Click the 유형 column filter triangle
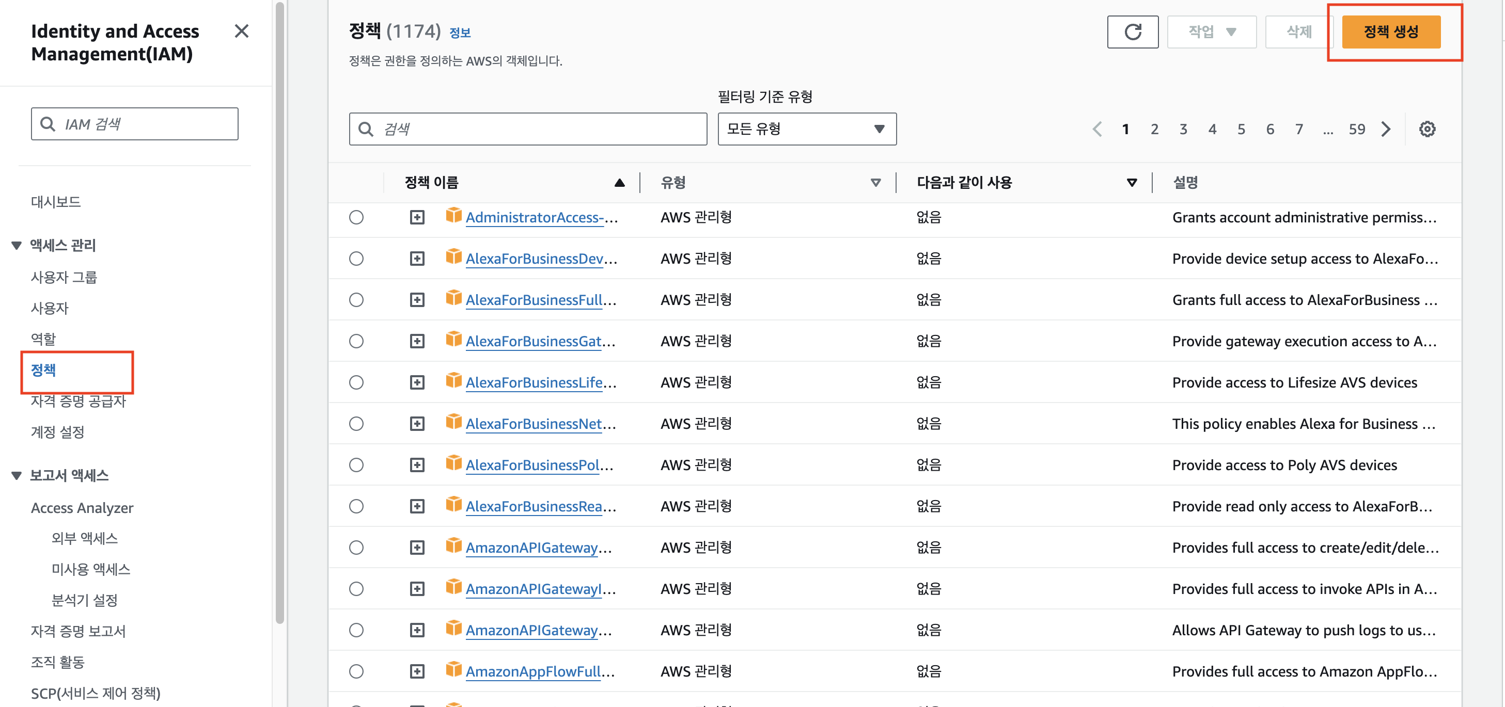The image size is (1505, 707). click(875, 183)
